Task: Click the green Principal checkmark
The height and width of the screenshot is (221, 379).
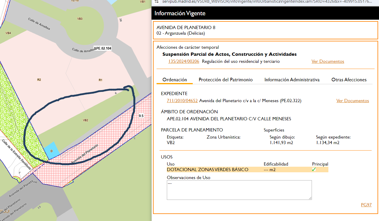Action: coord(314,169)
